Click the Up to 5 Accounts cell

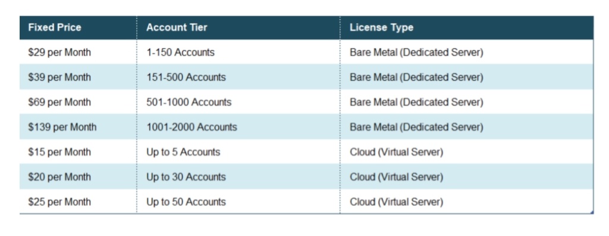pos(238,152)
